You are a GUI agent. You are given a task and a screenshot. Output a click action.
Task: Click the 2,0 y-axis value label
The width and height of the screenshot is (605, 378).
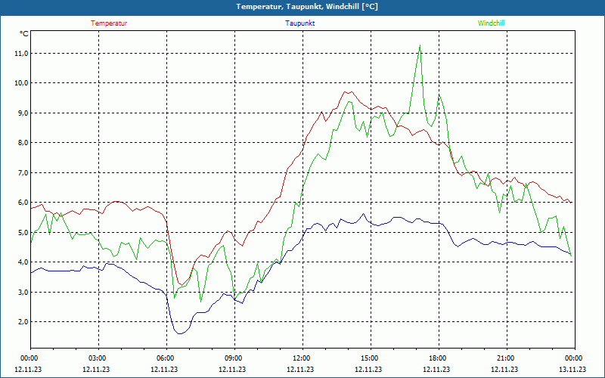click(22, 322)
